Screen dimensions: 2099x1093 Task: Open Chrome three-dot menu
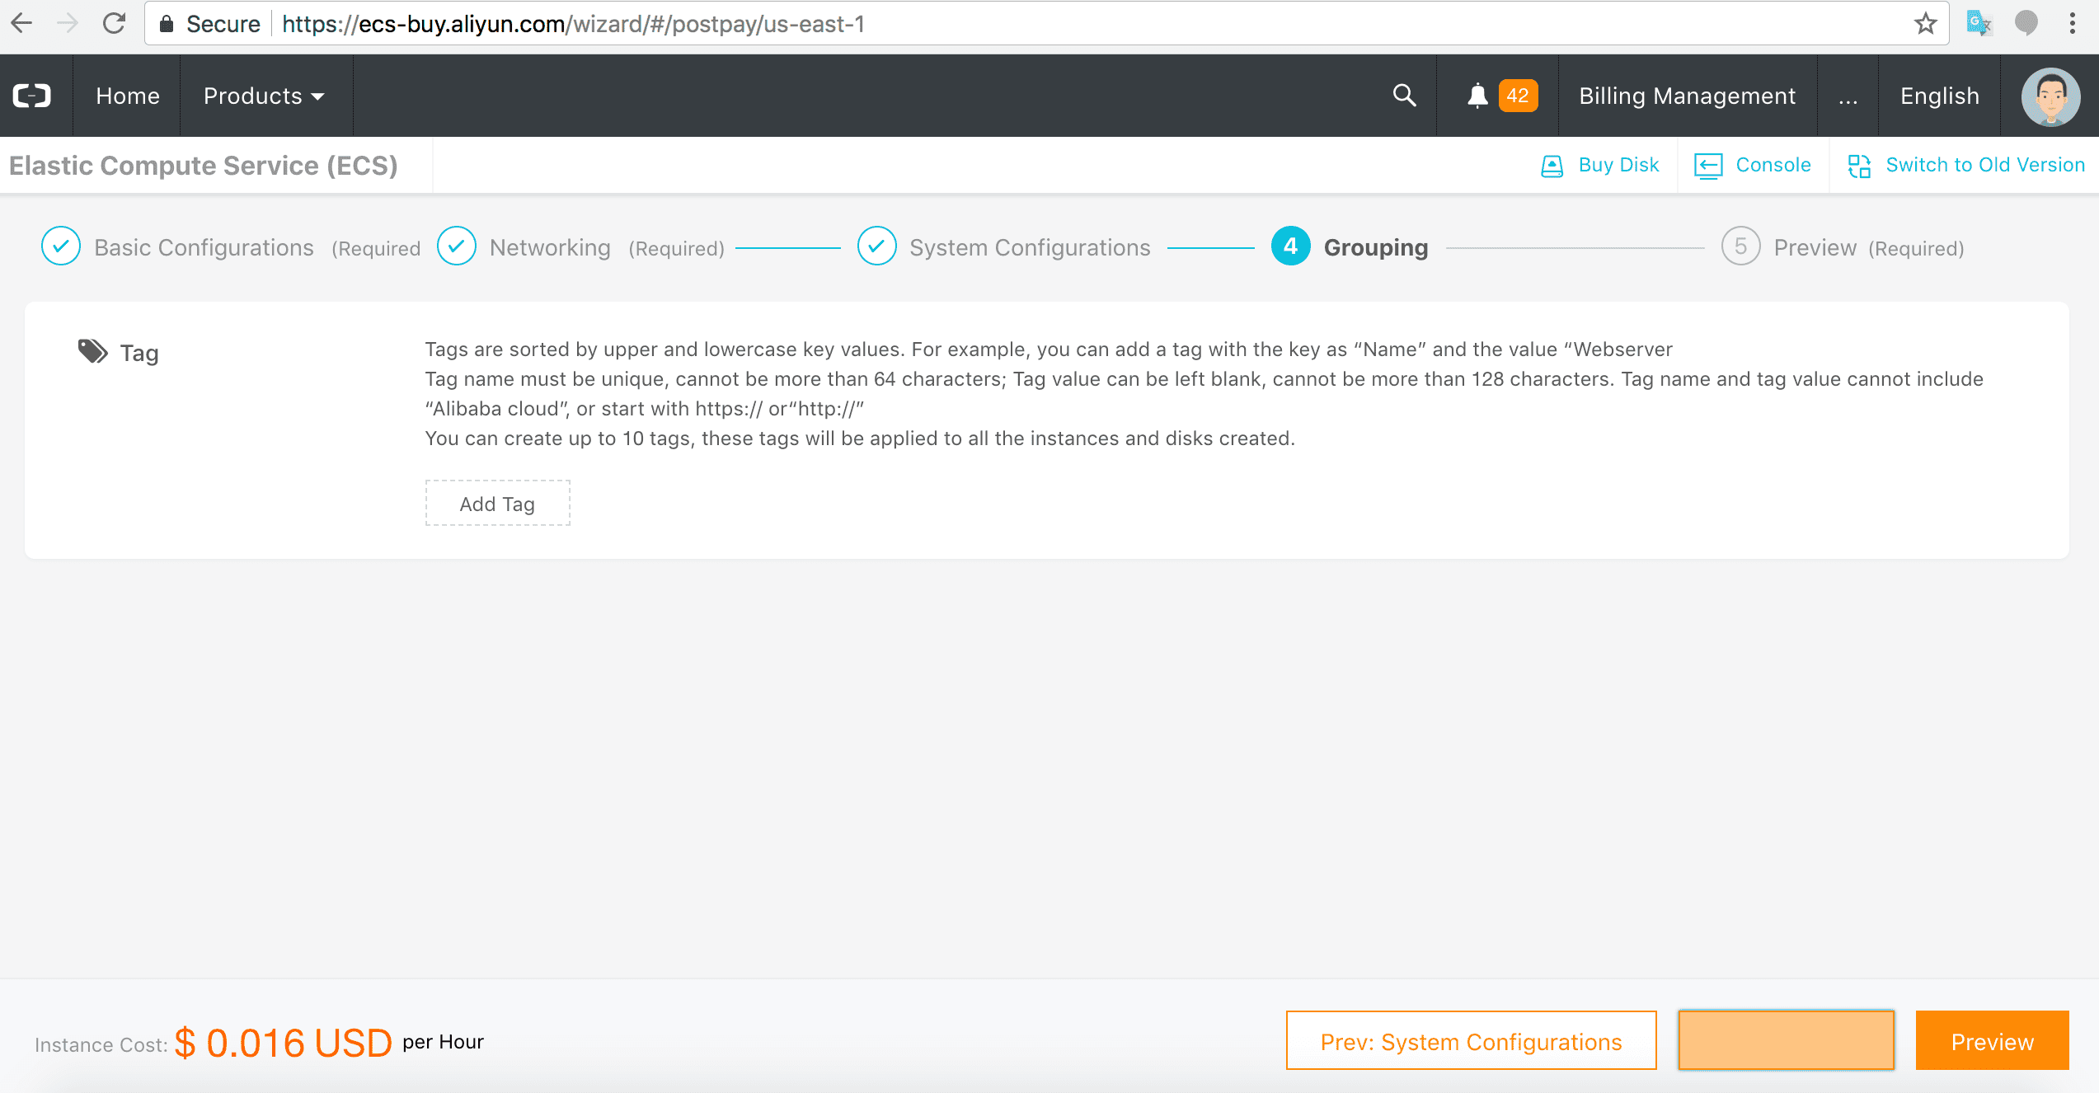[2073, 24]
